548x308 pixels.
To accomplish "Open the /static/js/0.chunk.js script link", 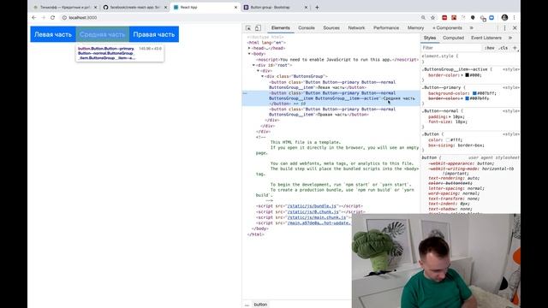I will coord(313,211).
